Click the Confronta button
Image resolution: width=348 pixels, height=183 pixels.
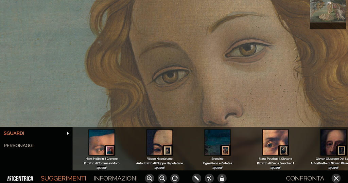305,178
